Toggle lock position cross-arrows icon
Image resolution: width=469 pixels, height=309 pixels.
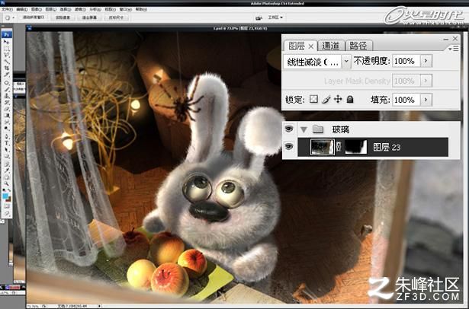(x=338, y=99)
